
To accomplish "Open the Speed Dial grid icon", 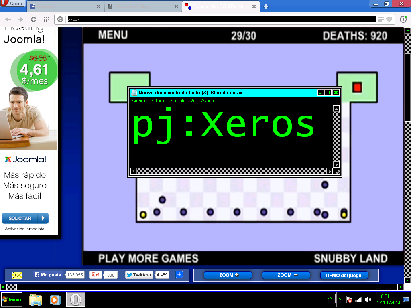I will click(x=46, y=19).
